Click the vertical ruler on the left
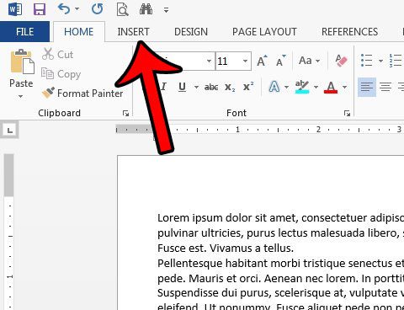The width and height of the screenshot is (404, 310). click(9, 232)
